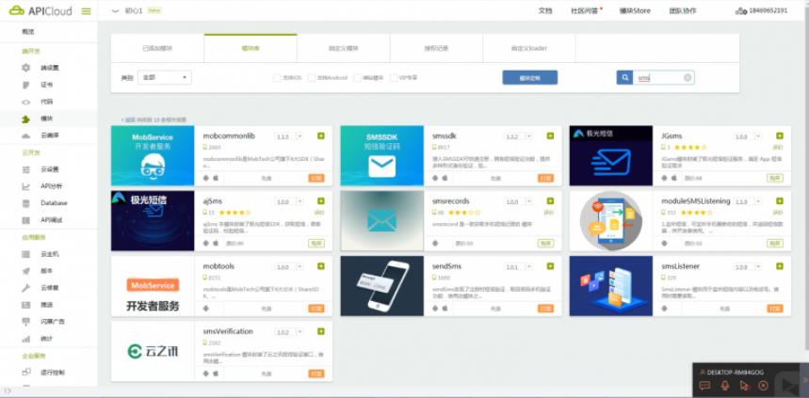
Task: Click the hamburger menu icon beside APICloud logo
Action: (86, 11)
